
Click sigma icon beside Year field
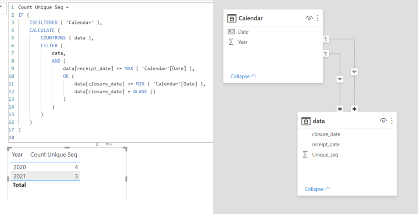click(x=231, y=42)
